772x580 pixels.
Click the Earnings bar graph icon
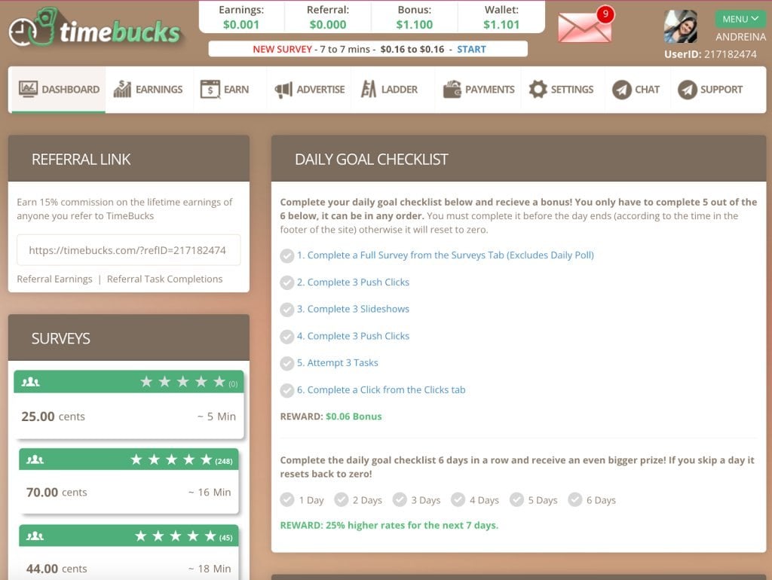122,89
